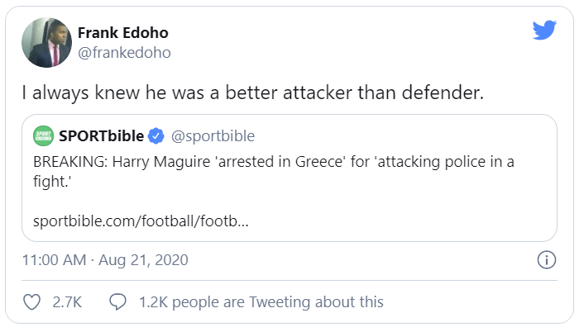Like the tweet with the heart icon
Image resolution: width=584 pixels, height=332 pixels.
tap(32, 301)
